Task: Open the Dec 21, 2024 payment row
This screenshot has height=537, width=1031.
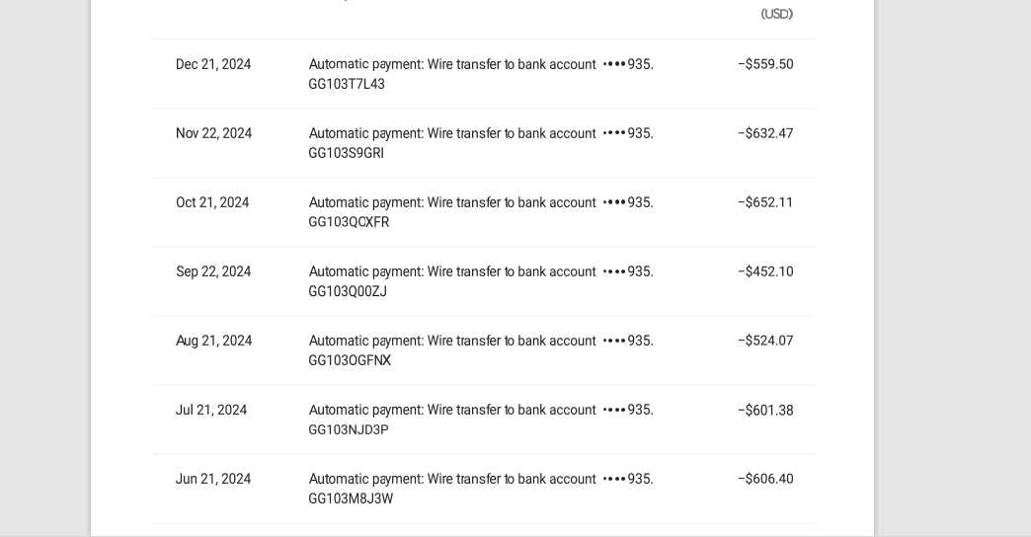Action: [485, 74]
